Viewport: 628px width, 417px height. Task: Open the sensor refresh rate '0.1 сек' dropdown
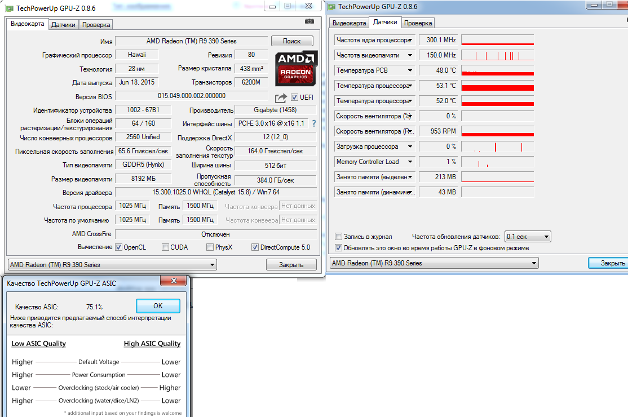(x=528, y=237)
